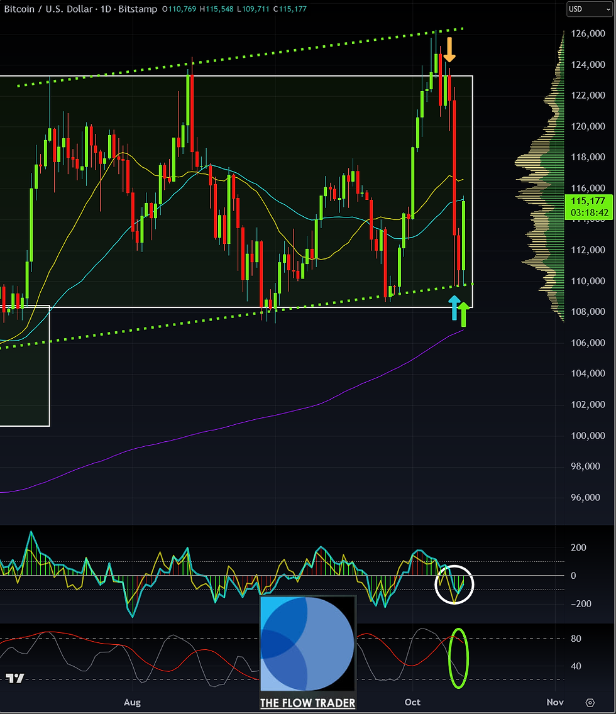Click the close value C115,177
The image size is (616, 714).
pyautogui.click(x=290, y=9)
